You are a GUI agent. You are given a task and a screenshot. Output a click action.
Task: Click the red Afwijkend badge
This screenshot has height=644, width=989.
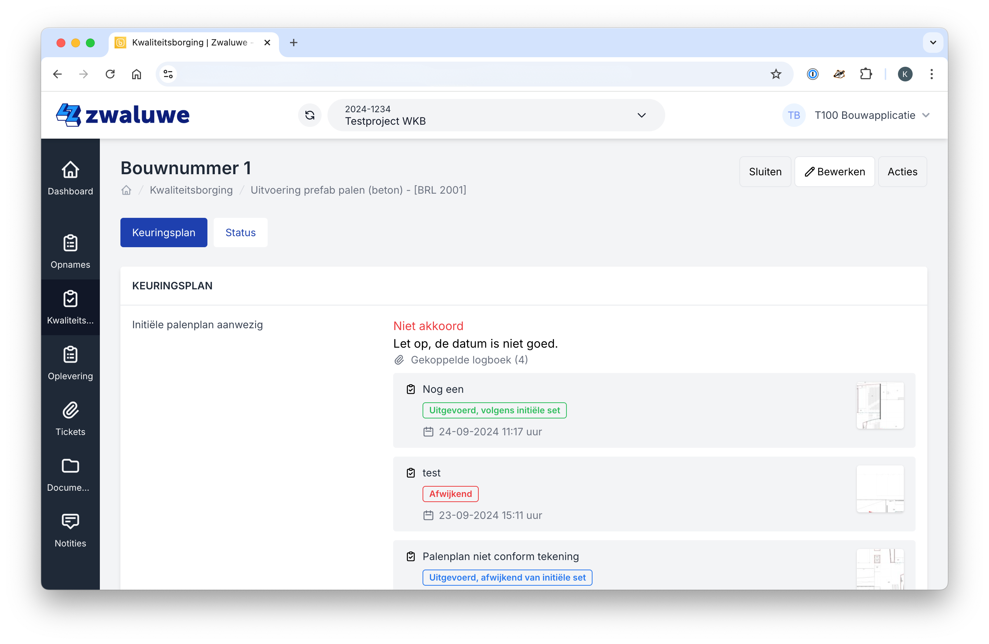click(x=450, y=494)
